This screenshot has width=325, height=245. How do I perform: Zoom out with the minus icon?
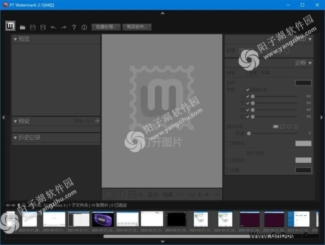click(x=216, y=194)
